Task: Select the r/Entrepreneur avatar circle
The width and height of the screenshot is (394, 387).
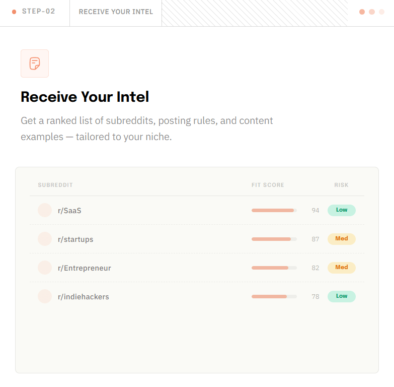Action: [x=45, y=268]
